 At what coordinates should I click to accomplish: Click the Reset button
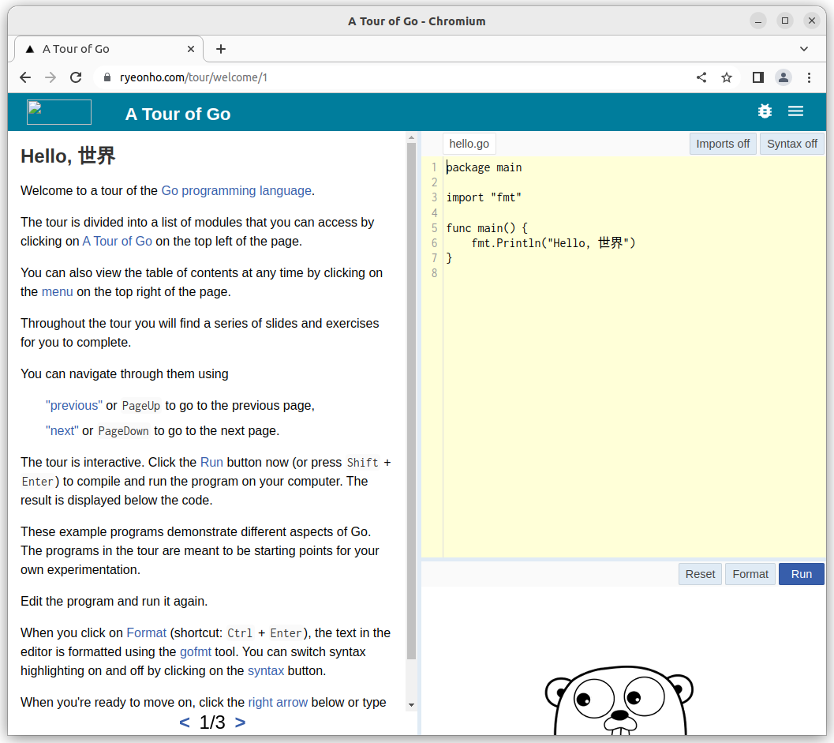click(700, 574)
